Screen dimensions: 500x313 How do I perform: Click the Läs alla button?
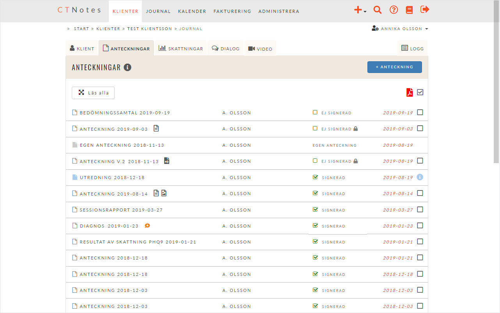[93, 93]
